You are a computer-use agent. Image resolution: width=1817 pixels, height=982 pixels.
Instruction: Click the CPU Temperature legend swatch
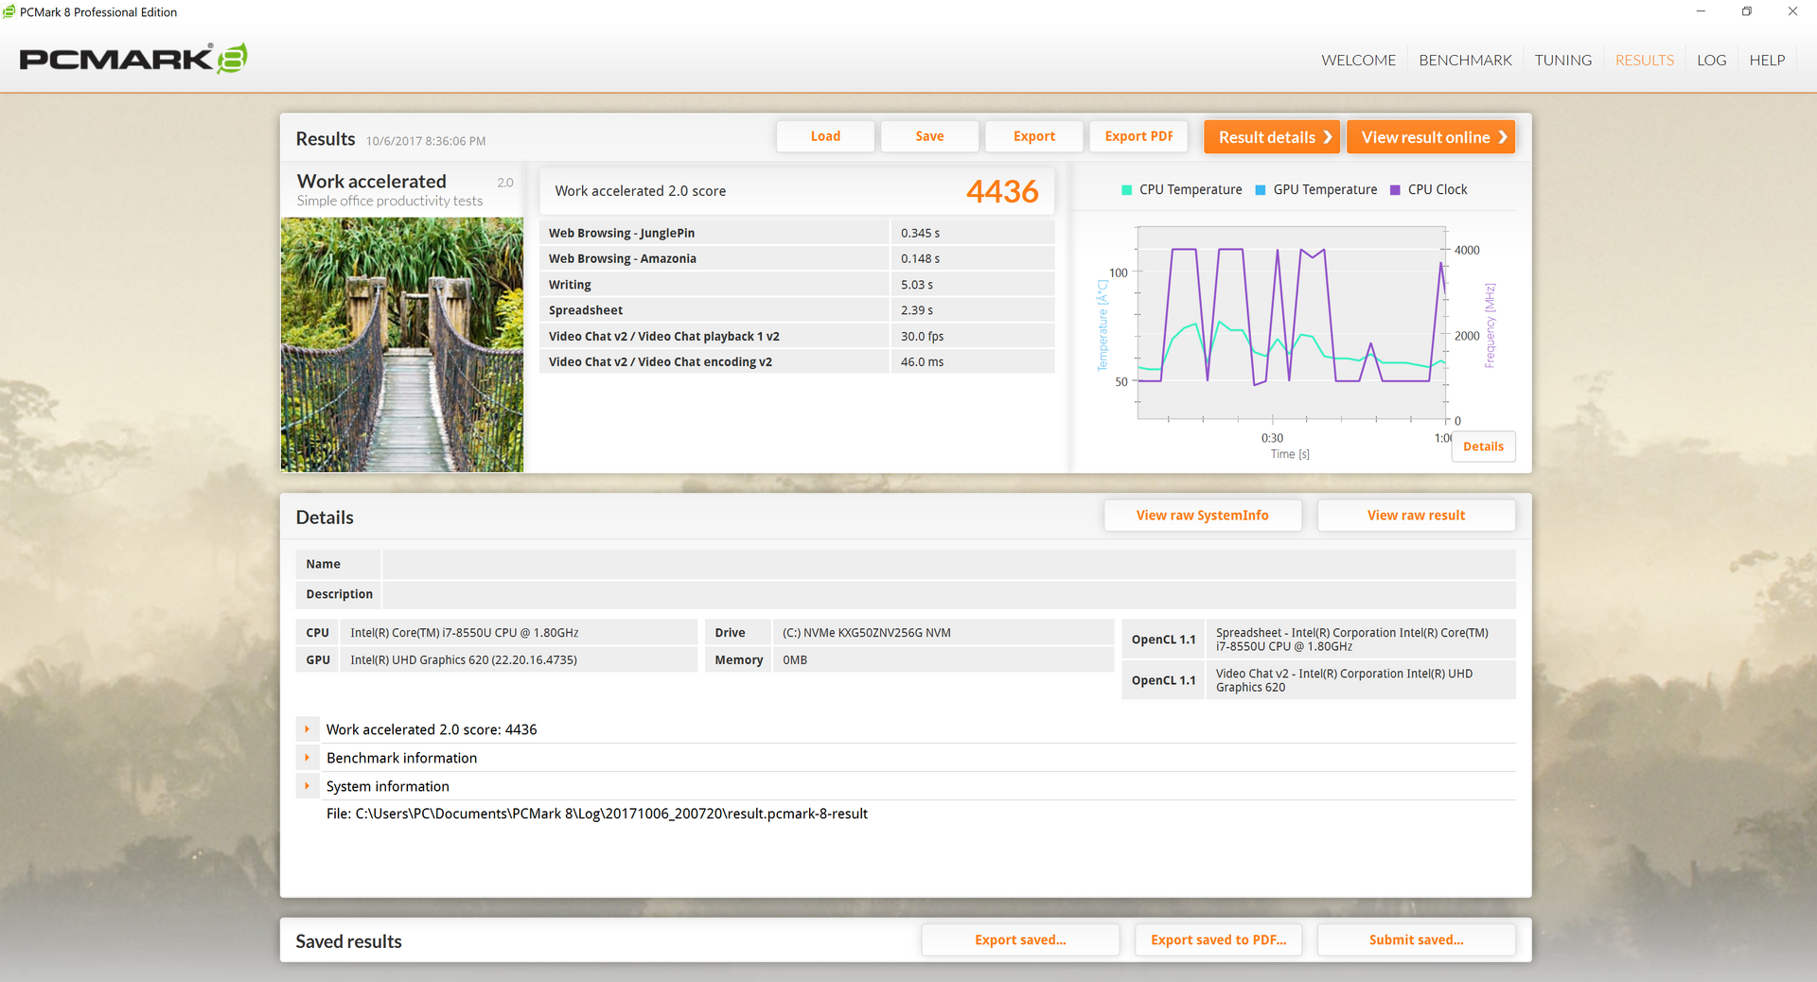point(1126,190)
